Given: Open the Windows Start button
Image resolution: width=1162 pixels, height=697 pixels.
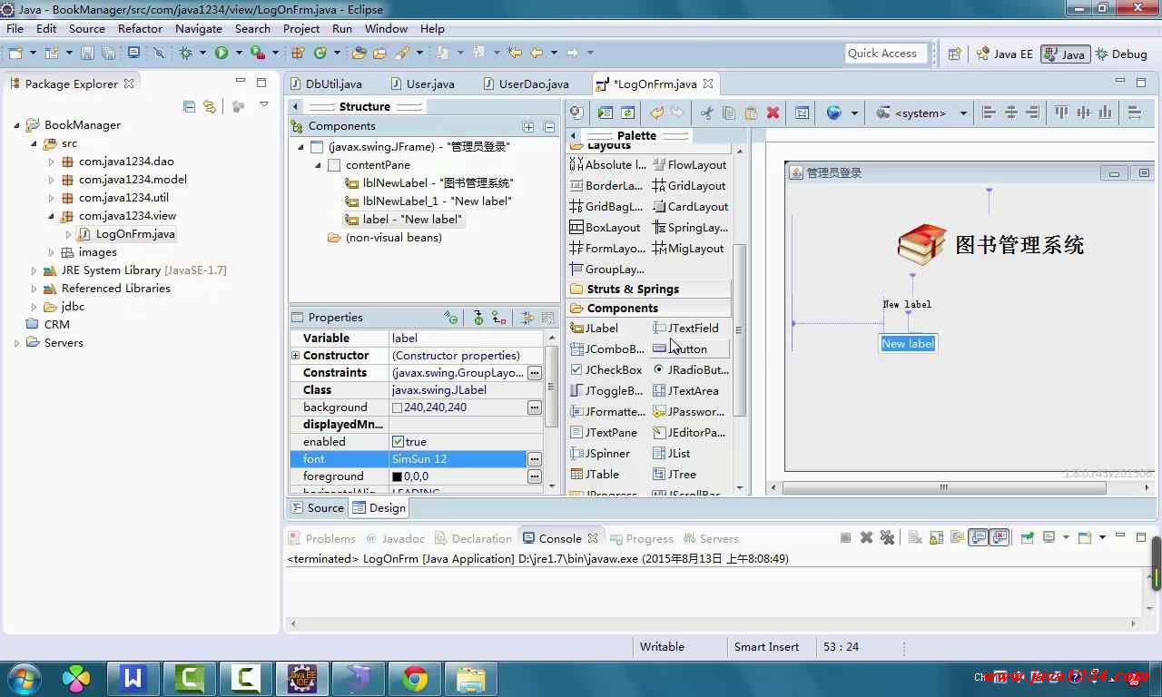Looking at the screenshot, I should [x=23, y=678].
